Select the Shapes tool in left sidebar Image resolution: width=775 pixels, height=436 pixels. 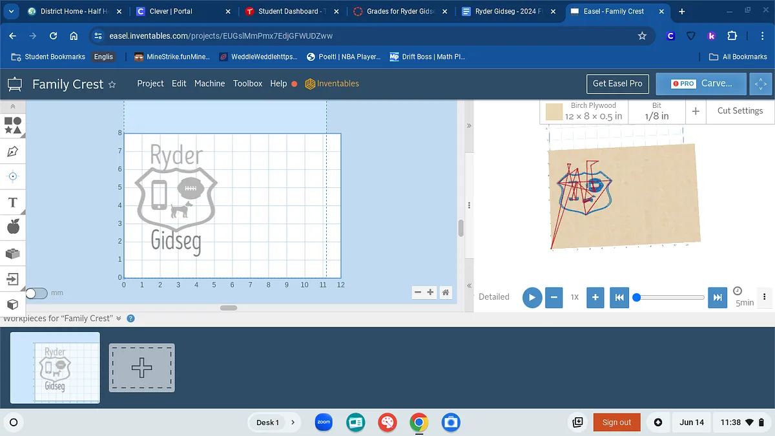(12, 125)
